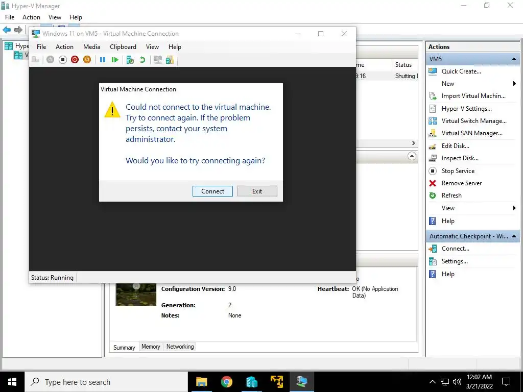
Task: Pause the virtual machine from toolbar
Action: (103, 60)
